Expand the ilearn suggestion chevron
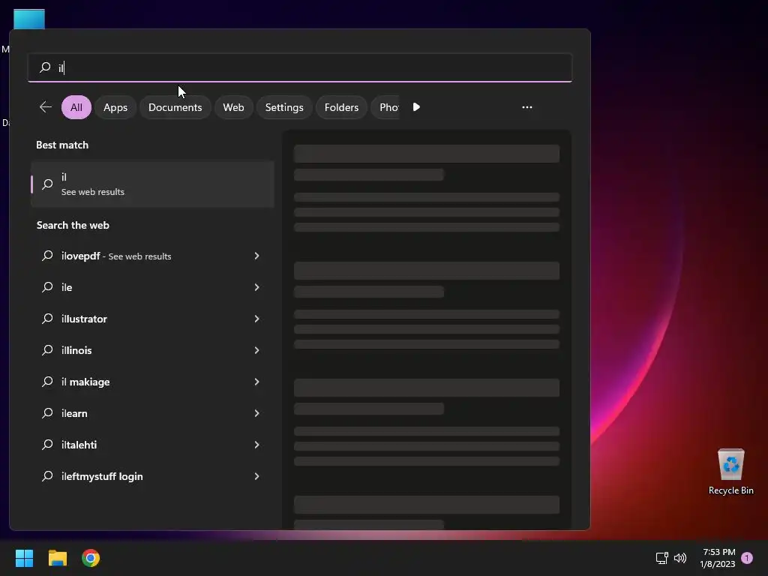 click(256, 413)
